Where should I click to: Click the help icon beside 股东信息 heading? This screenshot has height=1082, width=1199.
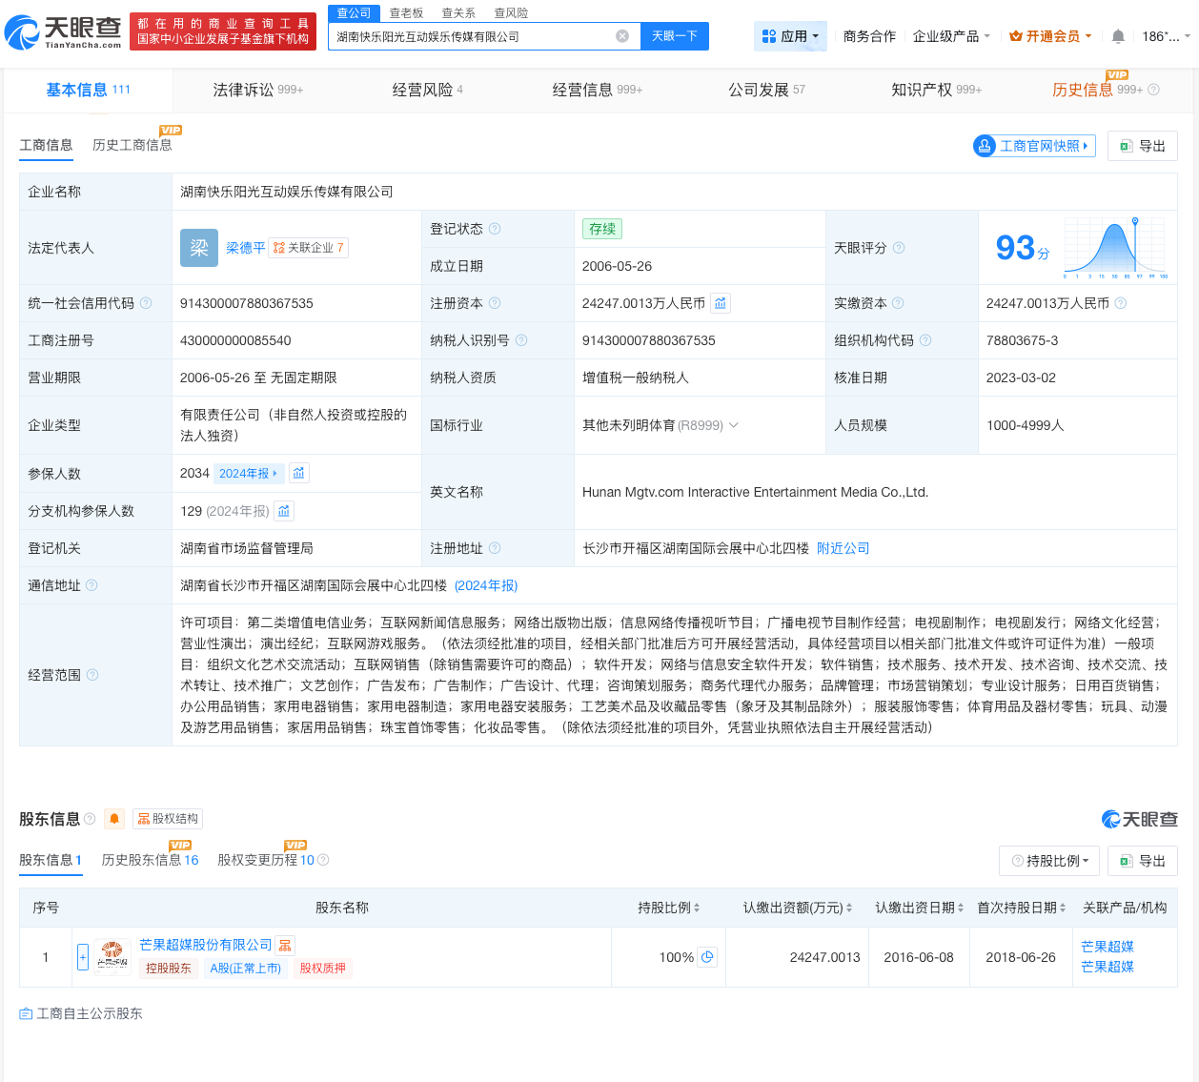(x=90, y=819)
